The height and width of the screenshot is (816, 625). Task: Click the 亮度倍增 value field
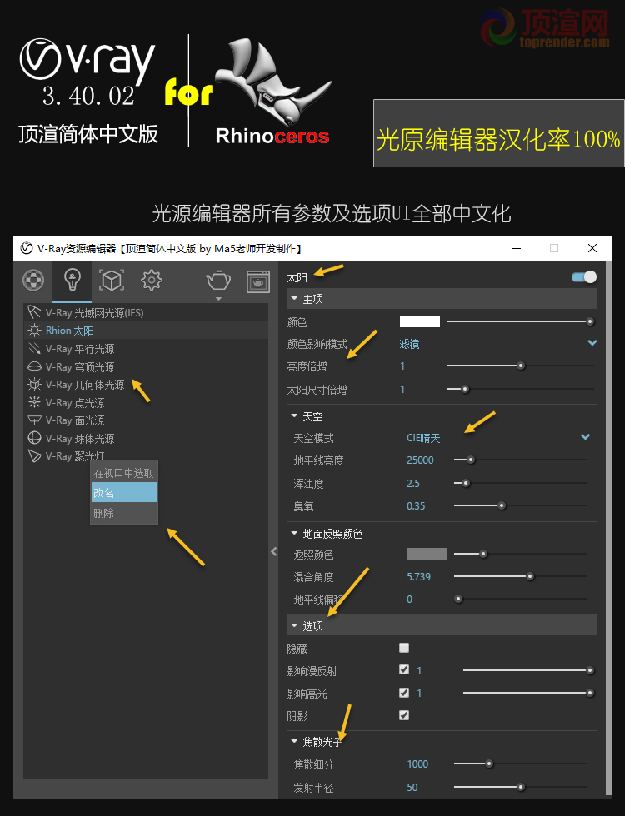402,366
